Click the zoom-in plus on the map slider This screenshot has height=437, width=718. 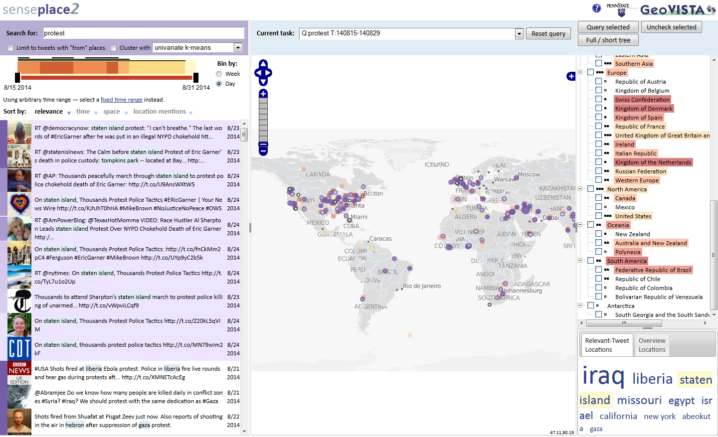263,93
